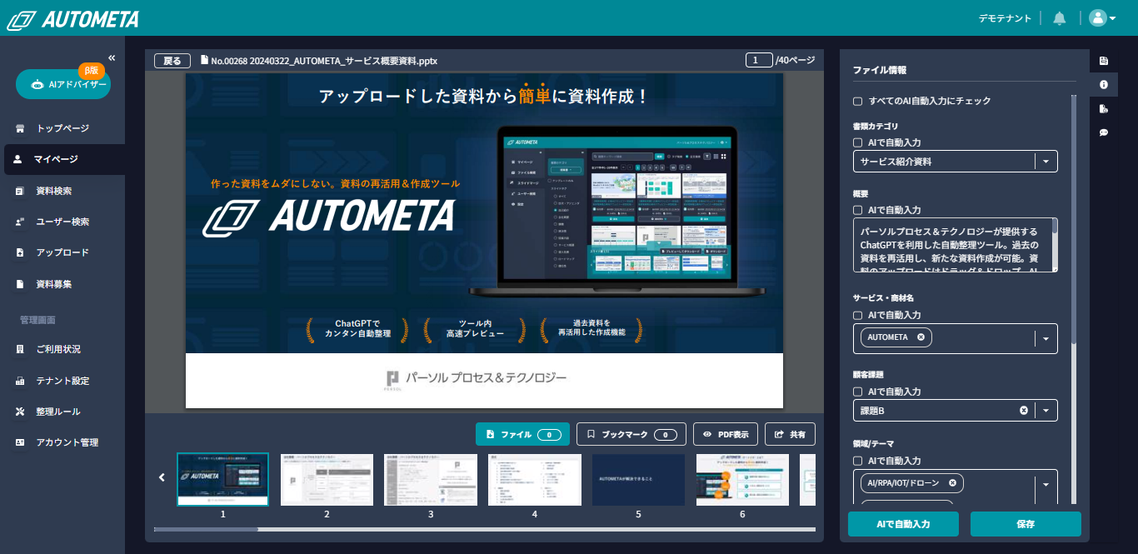The width and height of the screenshot is (1138, 554).
Task: Expand the サービス・商材名 dropdown arrow
Action: 1046,338
